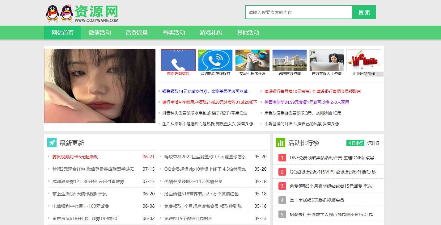
Task: Select the 其他活动 navigation tab
Action: tap(248, 32)
